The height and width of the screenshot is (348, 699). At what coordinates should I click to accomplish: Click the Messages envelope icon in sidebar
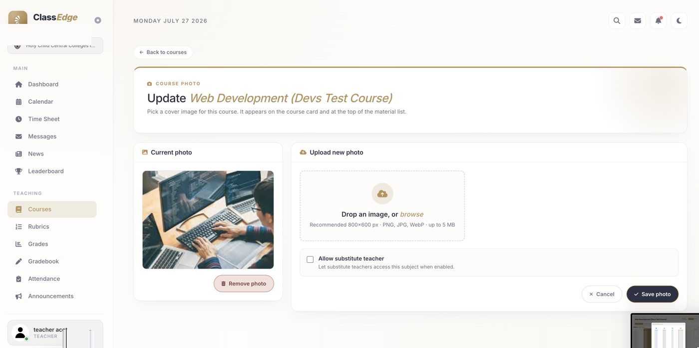[18, 137]
